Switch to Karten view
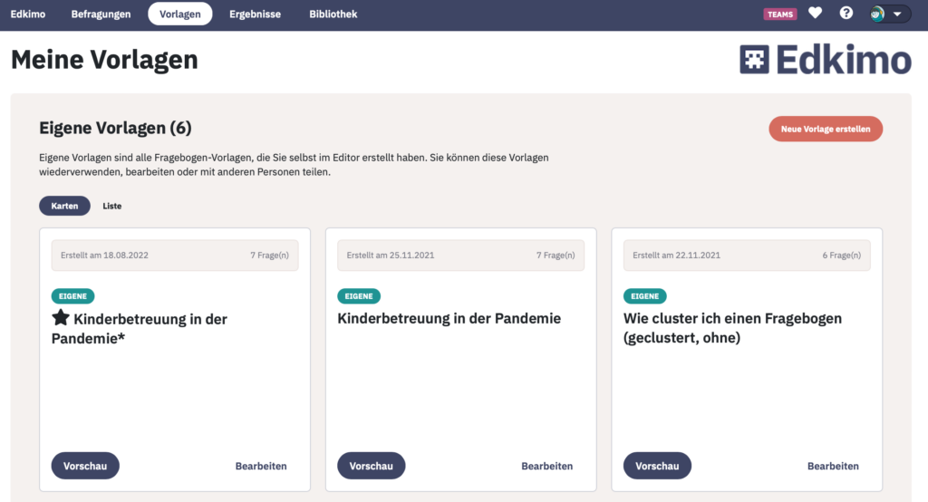Image resolution: width=928 pixels, height=502 pixels. tap(64, 206)
